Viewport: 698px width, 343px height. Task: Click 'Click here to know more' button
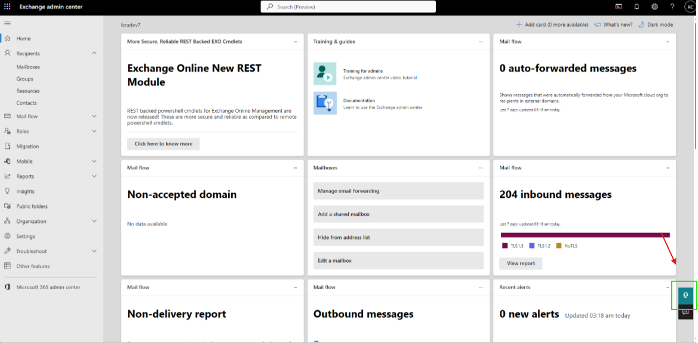click(164, 144)
